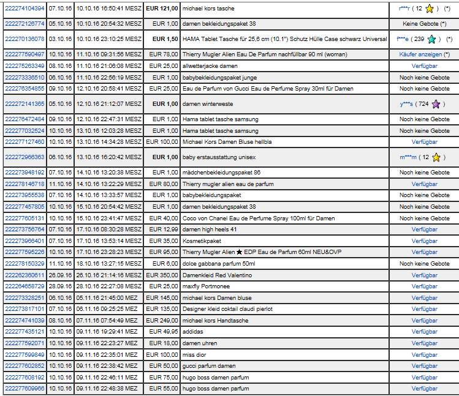Open item number 222273966401
The width and height of the screenshot is (459, 396).
(25, 241)
